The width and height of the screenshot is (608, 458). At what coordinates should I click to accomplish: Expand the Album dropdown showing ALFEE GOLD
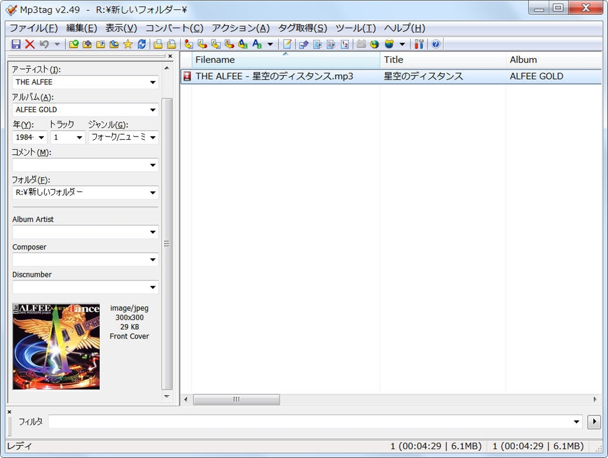pos(153,110)
